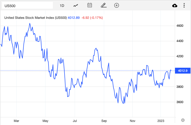Click the -6.92 (-0.17%) change value
This screenshot has height=125, width=191.
coord(92,18)
